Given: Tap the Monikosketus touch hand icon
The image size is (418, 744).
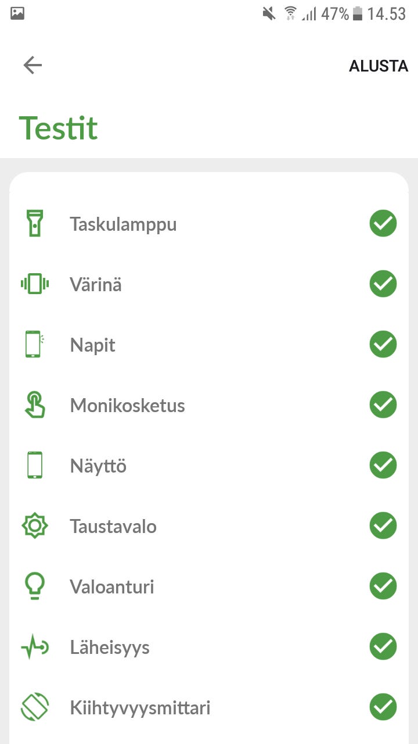Looking at the screenshot, I should [35, 405].
